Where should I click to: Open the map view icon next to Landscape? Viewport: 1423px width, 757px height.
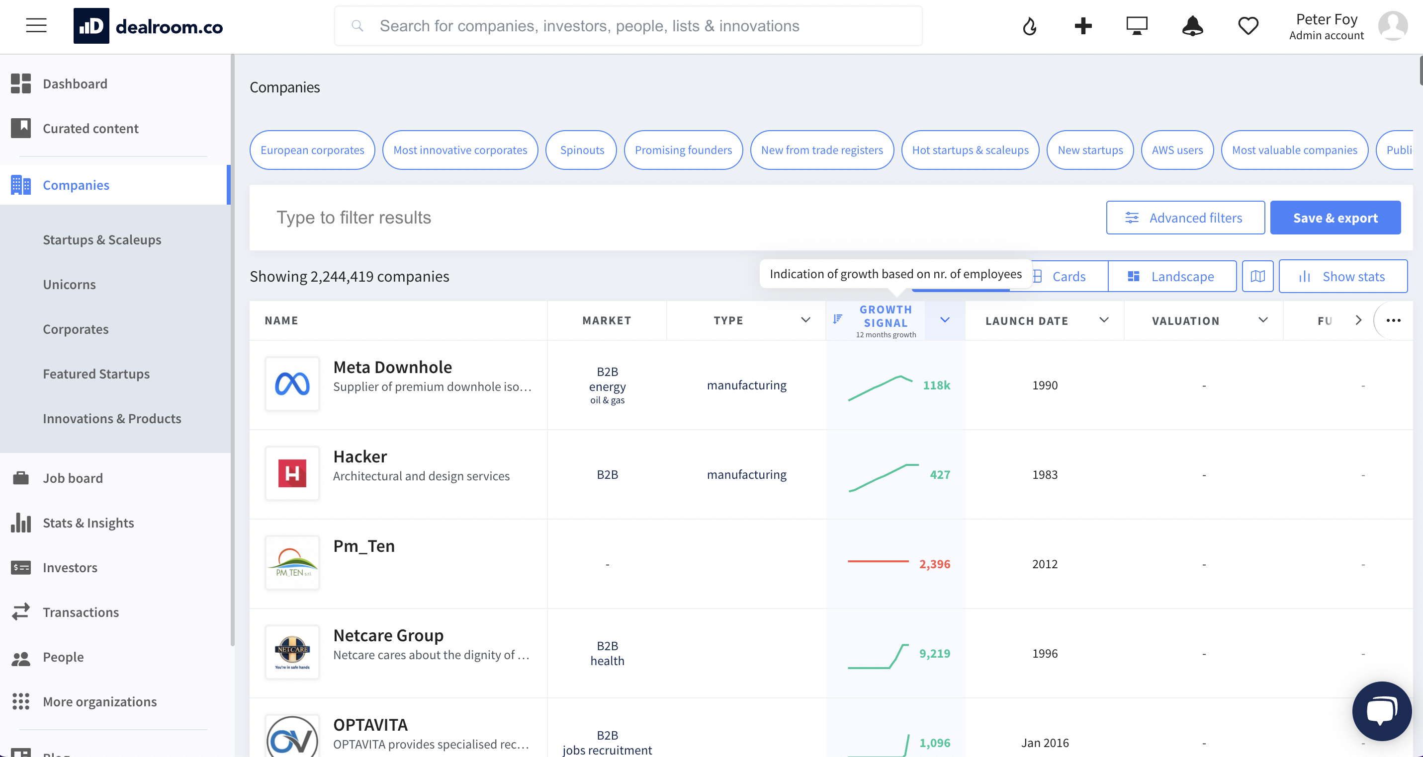click(x=1258, y=276)
